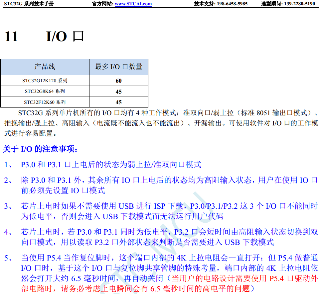Click the 'STC32F12K60 系列' table cell

[x=45, y=102]
